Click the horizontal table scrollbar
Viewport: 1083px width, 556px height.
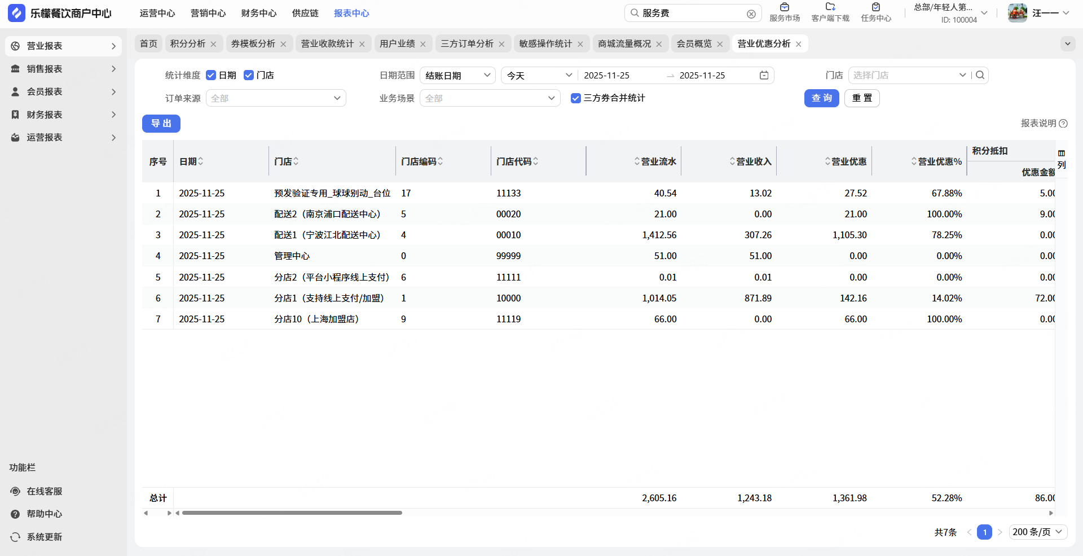292,513
